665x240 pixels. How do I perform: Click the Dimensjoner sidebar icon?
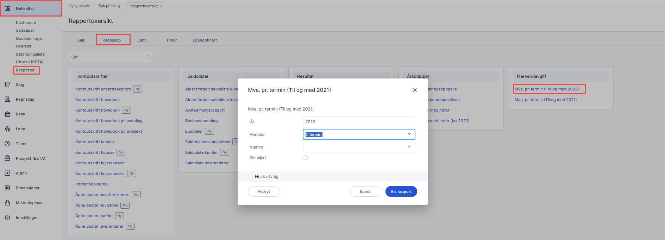tap(7, 188)
